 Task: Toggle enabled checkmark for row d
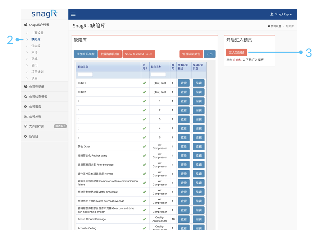click(x=144, y=129)
